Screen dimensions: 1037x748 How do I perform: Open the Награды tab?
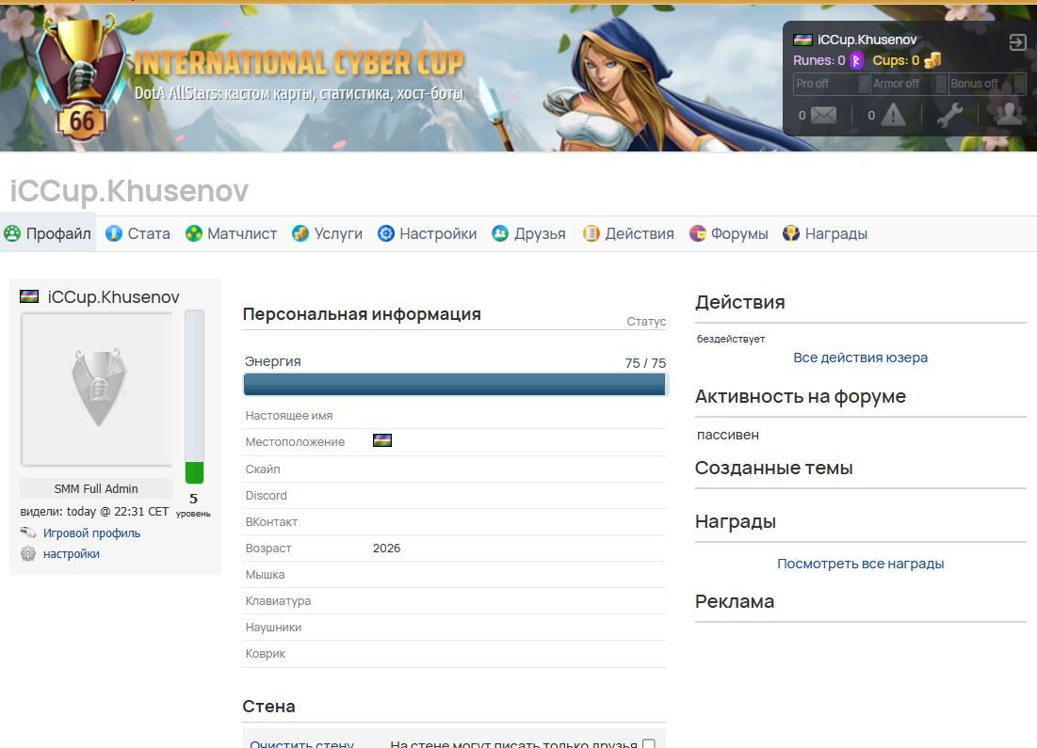coord(825,233)
